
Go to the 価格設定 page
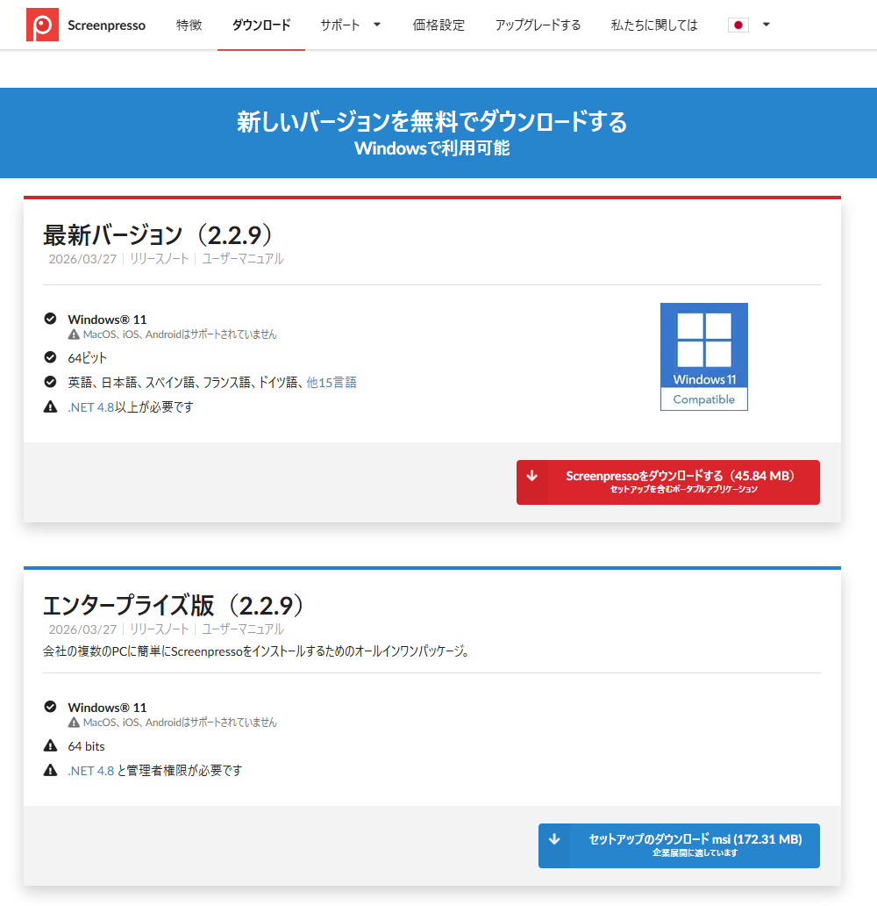pyautogui.click(x=438, y=25)
